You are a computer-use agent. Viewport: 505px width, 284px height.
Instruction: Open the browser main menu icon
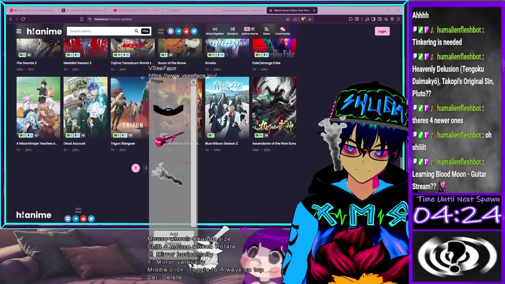coord(398,19)
